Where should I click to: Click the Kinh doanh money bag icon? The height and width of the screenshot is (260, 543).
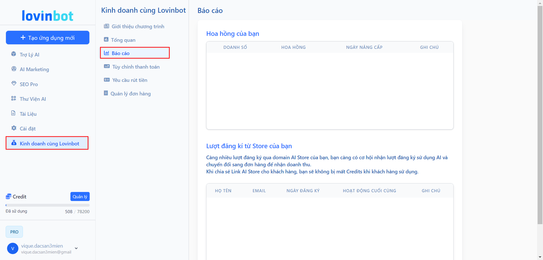pyautogui.click(x=14, y=143)
